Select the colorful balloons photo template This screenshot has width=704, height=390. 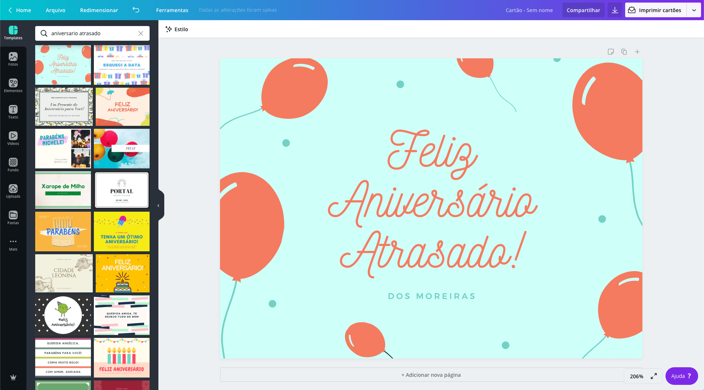coord(122,149)
